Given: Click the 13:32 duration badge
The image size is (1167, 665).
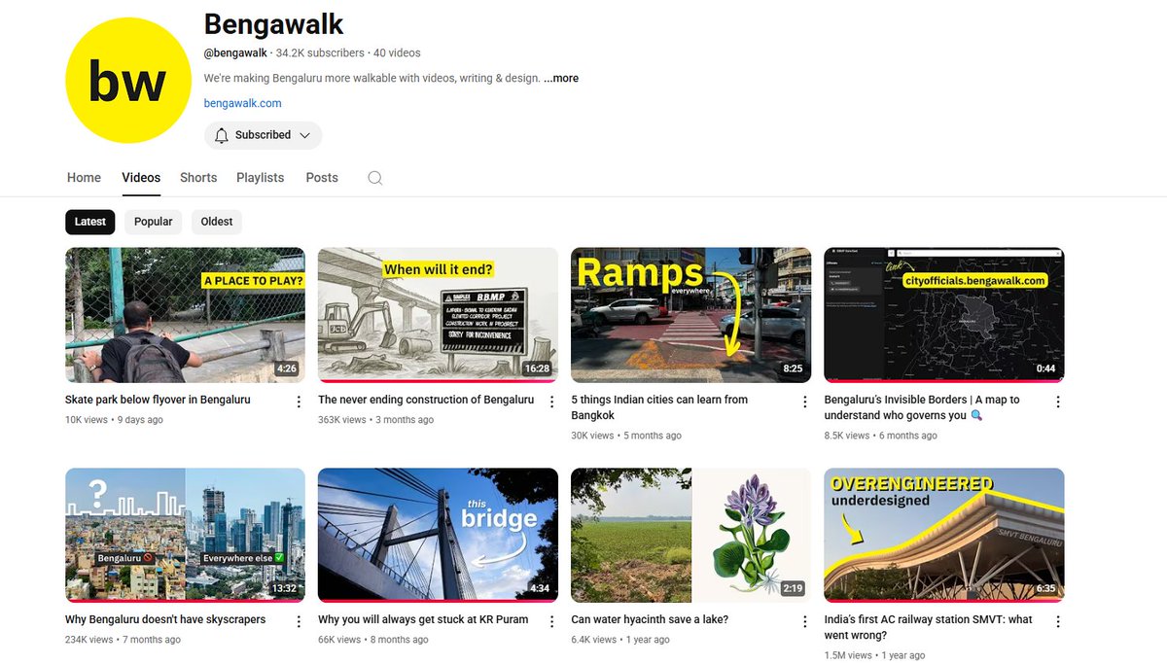Looking at the screenshot, I should (283, 589).
